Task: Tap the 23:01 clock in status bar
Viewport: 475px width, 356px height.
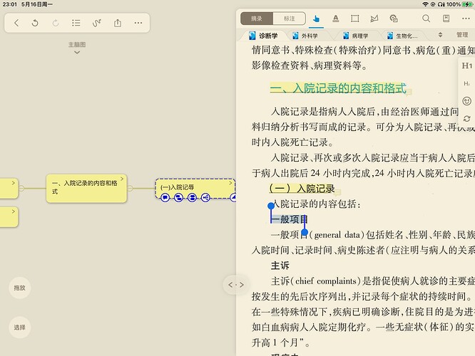Action: [x=10, y=4]
